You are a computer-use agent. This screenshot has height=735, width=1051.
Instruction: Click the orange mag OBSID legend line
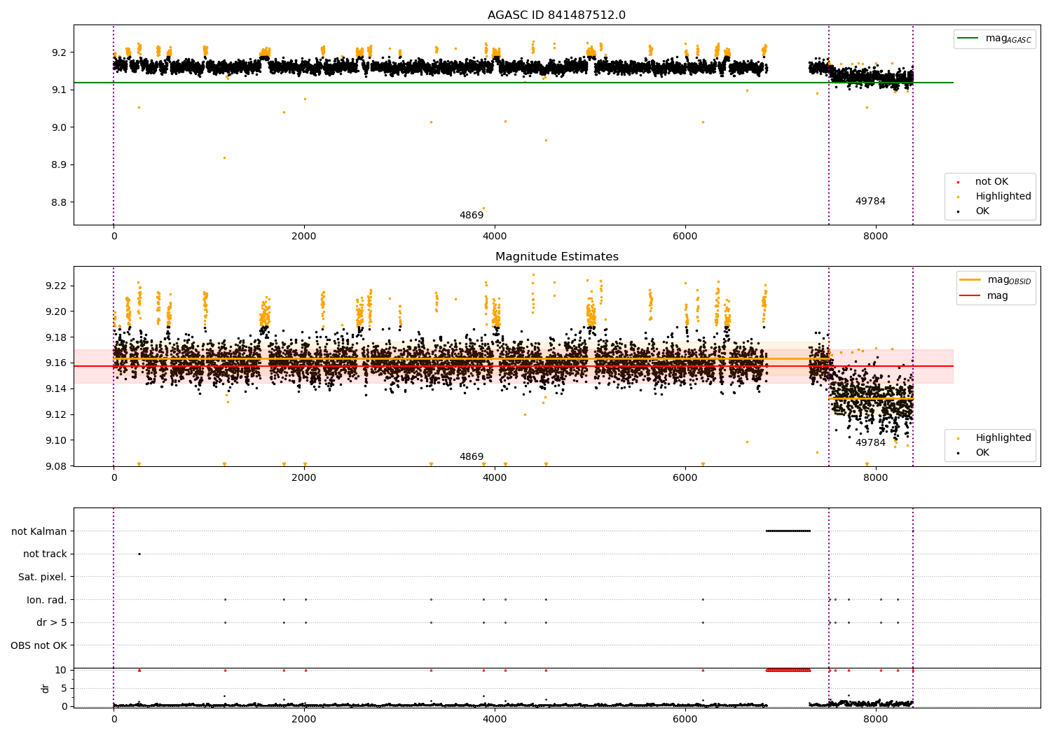(970, 280)
